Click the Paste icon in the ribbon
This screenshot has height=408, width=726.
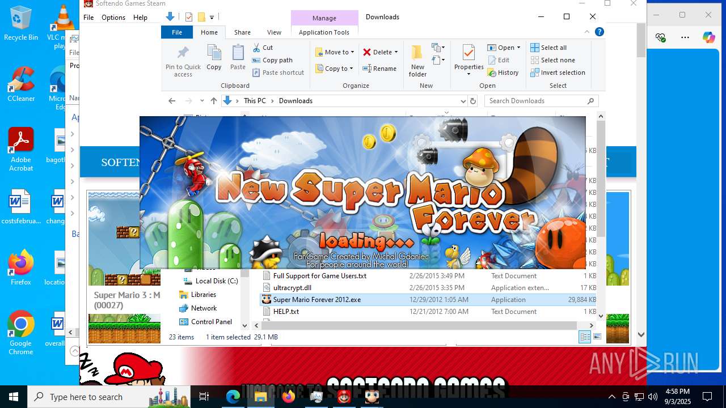coord(238,57)
